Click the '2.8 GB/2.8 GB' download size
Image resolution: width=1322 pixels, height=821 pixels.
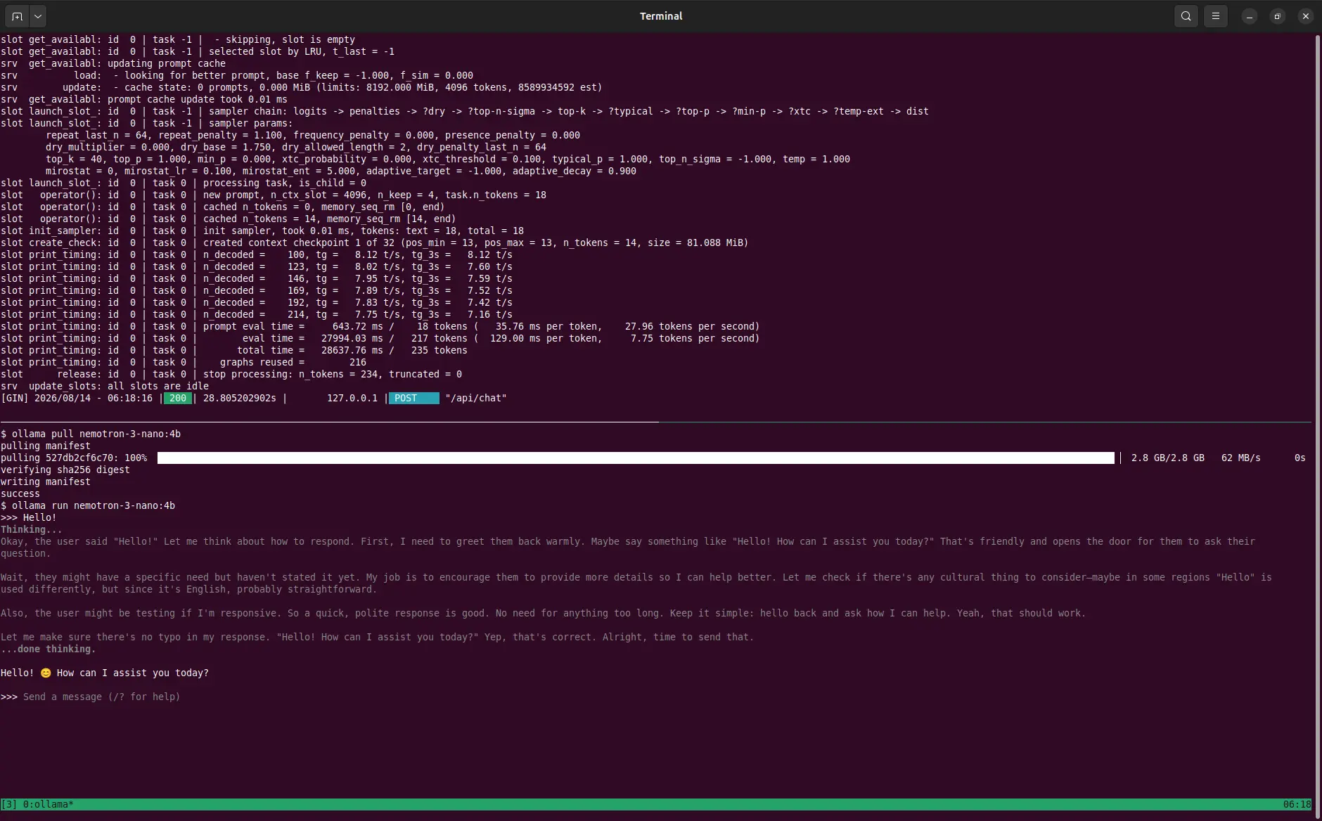[x=1168, y=458]
